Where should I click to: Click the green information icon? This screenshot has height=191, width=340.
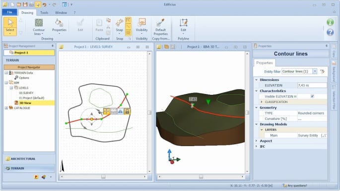330,22
